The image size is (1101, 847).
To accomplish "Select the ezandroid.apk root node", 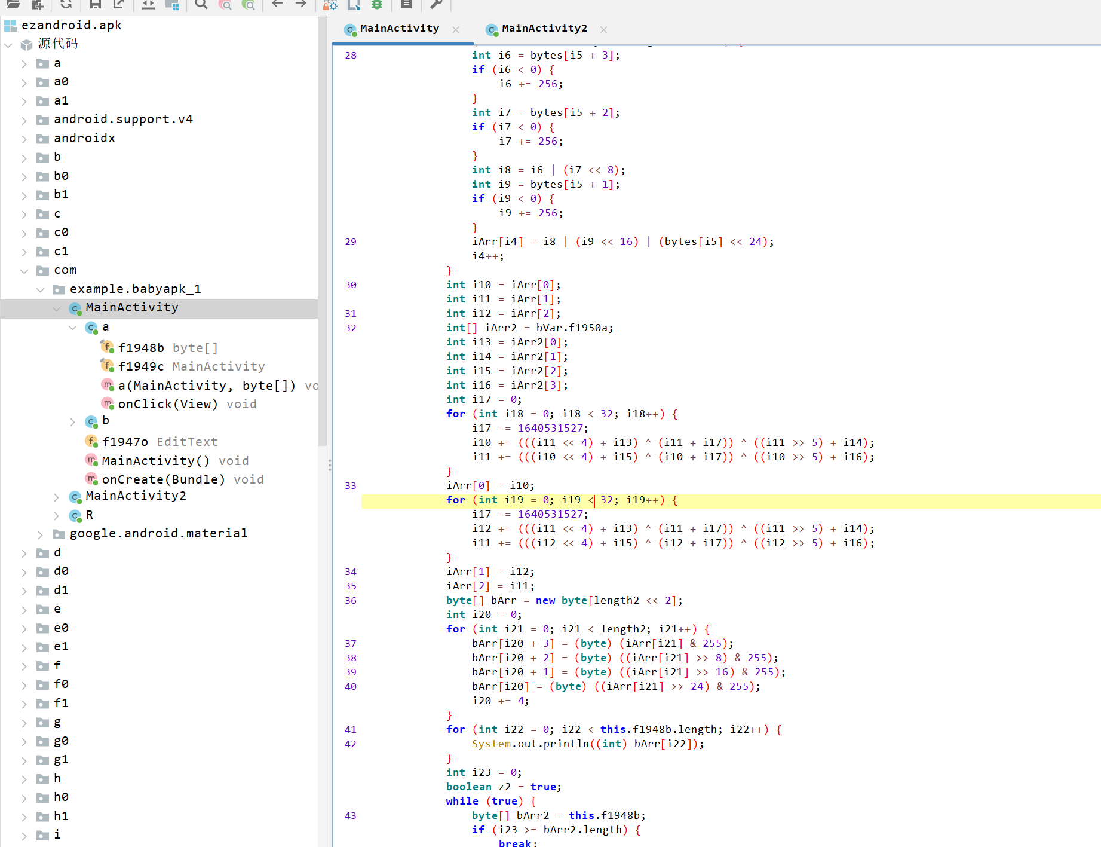I will pos(71,25).
